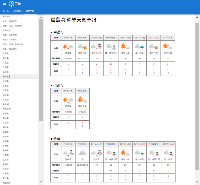
Task: Click main content scrollbar down arrow
Action: (x=197, y=182)
